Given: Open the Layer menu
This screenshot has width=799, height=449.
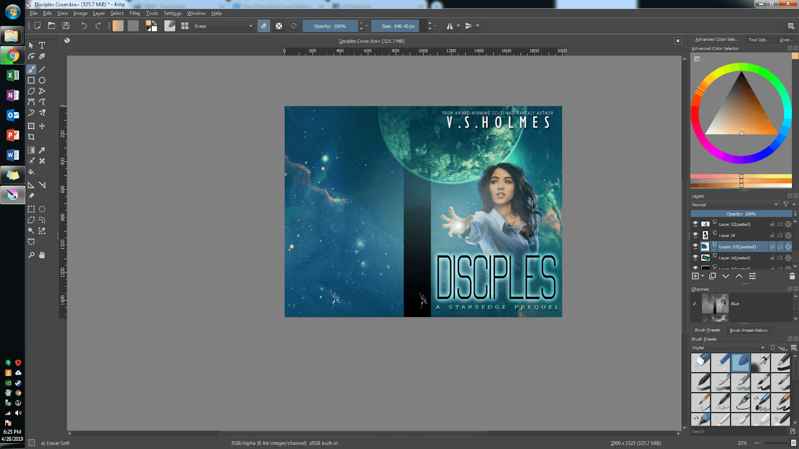Looking at the screenshot, I should 99,13.
